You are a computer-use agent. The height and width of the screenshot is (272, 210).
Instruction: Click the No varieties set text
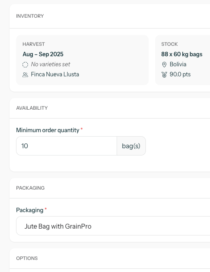(50, 64)
